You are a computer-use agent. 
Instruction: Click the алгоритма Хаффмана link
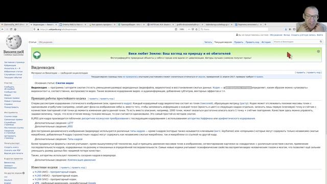pos(200,119)
